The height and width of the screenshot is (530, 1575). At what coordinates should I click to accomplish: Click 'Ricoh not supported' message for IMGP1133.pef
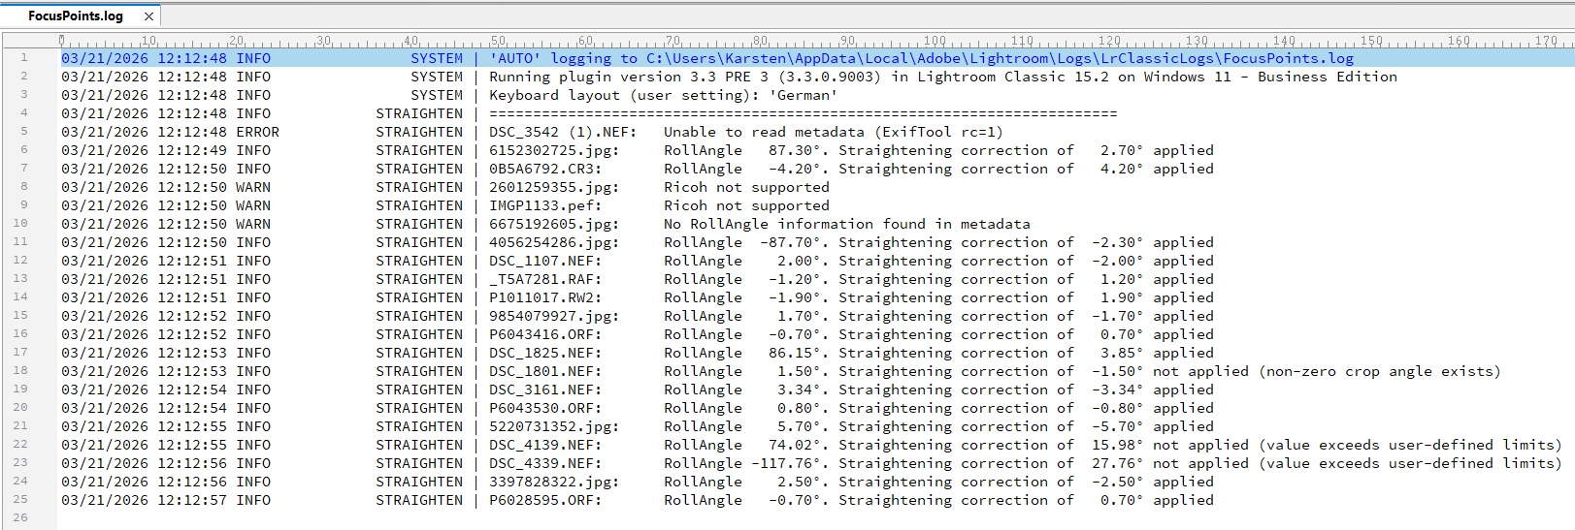click(x=746, y=205)
